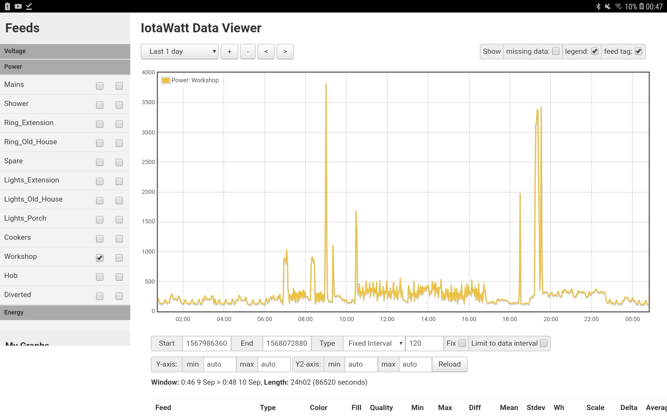
Task: Tick Diverted right-axis checkbox
Action: [119, 296]
